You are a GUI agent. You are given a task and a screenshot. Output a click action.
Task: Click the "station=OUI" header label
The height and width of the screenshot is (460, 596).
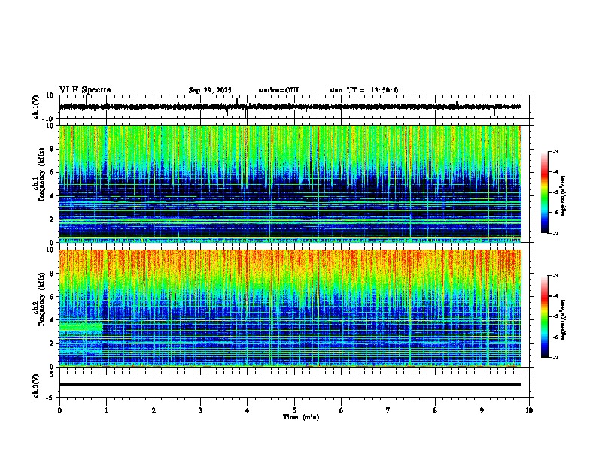278,90
